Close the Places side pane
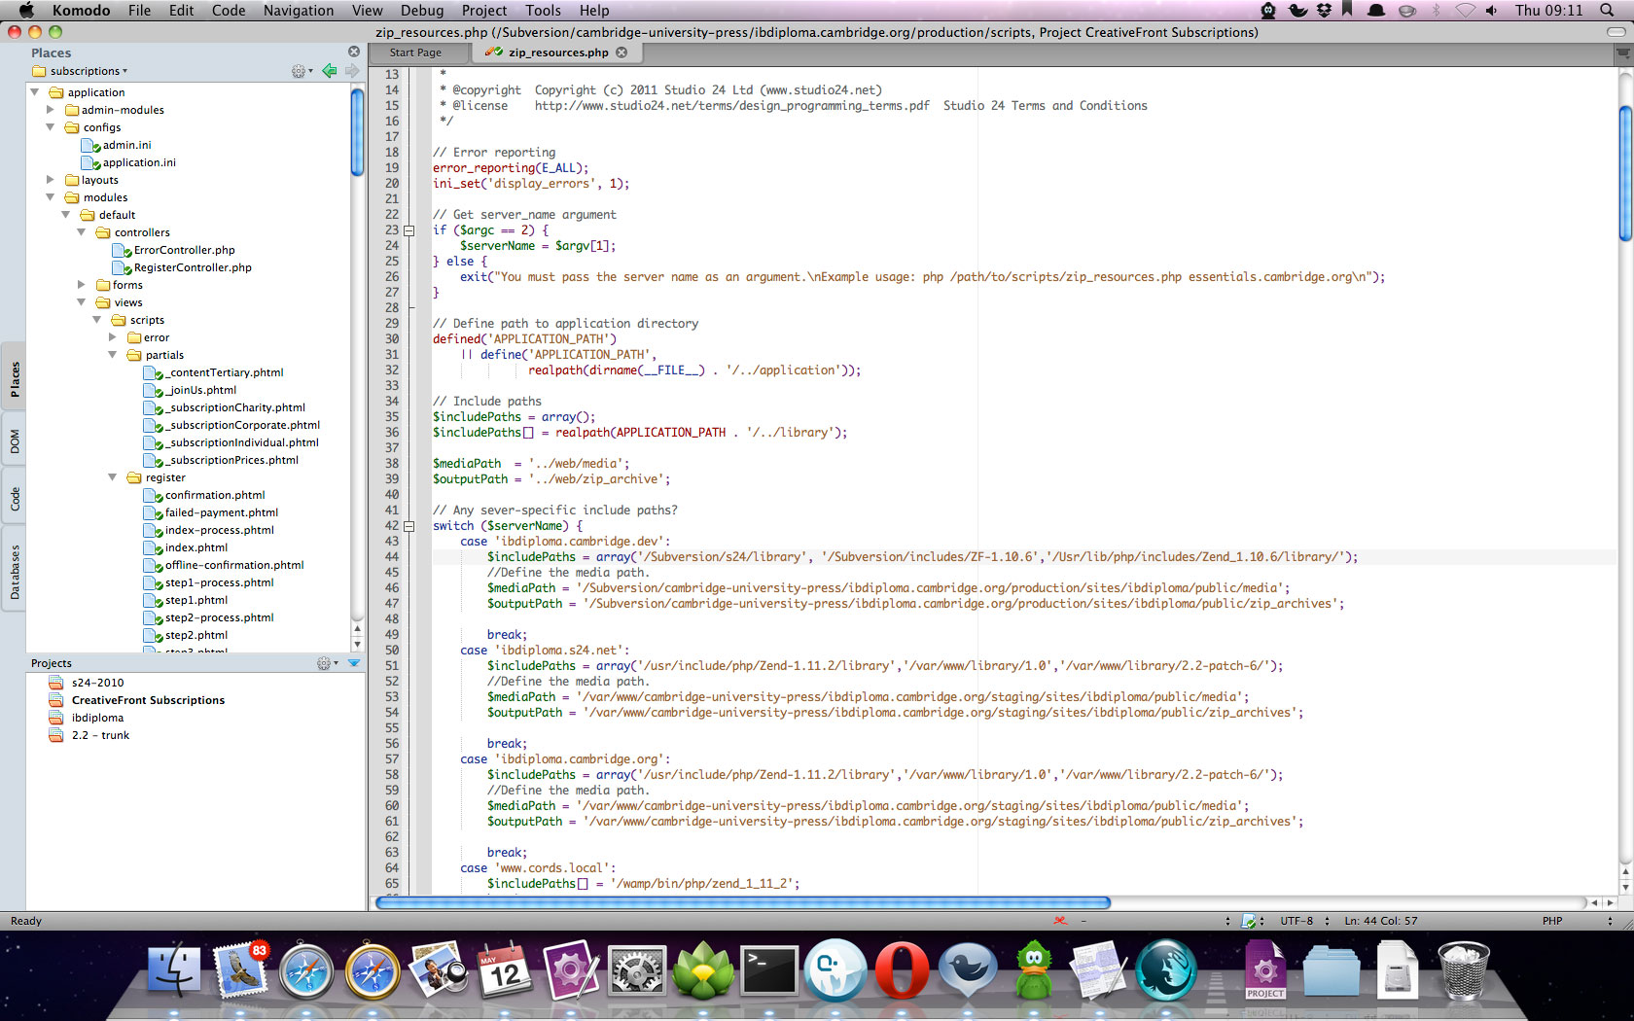Viewport: 1634px width, 1021px height. click(354, 52)
